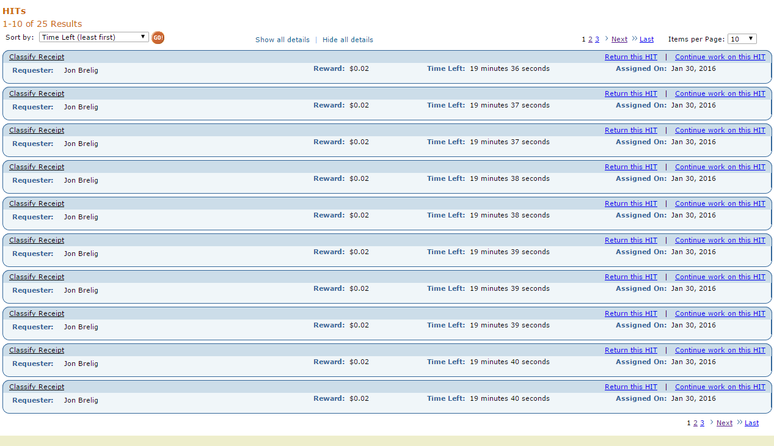Go to page 2 using pagination below the list
This screenshot has width=774, height=446.
[x=695, y=423]
